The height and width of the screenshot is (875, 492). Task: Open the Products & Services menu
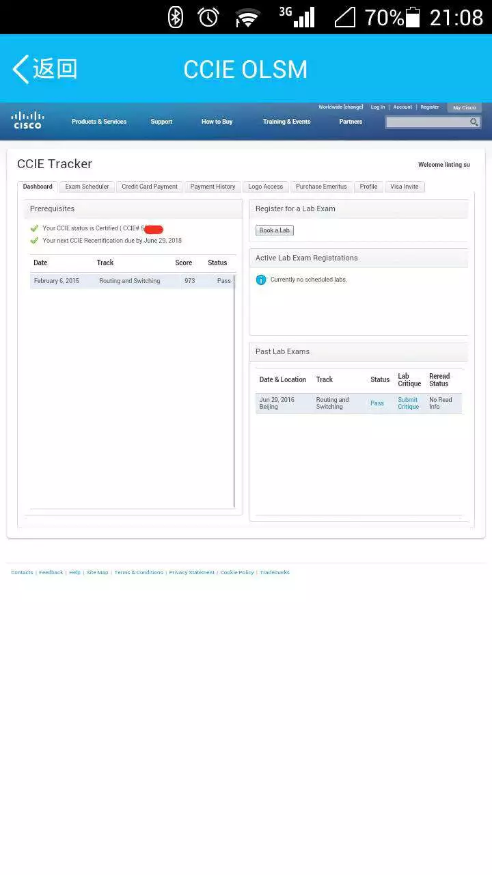[99, 122]
